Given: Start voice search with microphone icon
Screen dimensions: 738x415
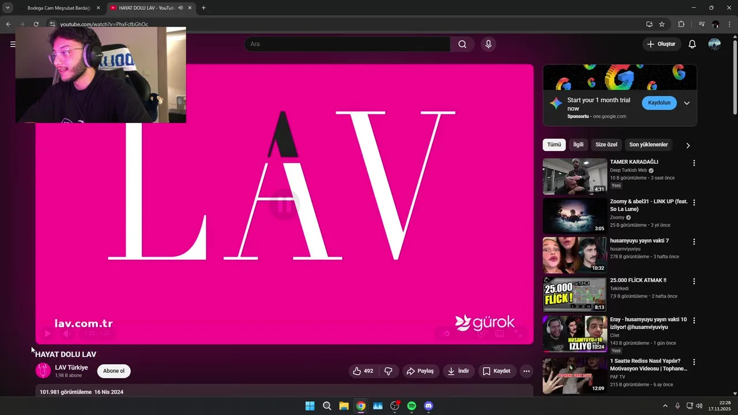Looking at the screenshot, I should (488, 44).
